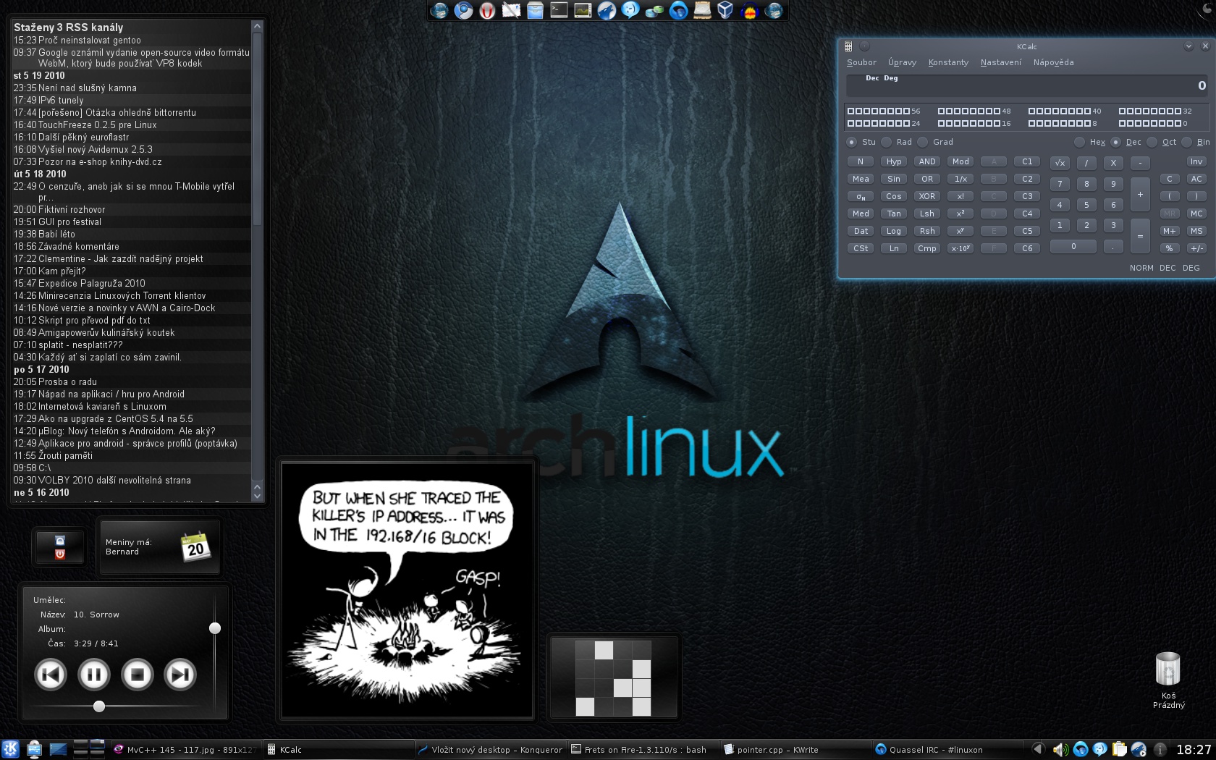1216x760 pixels.
Task: Open the KDE application launcher menu
Action: (10, 749)
